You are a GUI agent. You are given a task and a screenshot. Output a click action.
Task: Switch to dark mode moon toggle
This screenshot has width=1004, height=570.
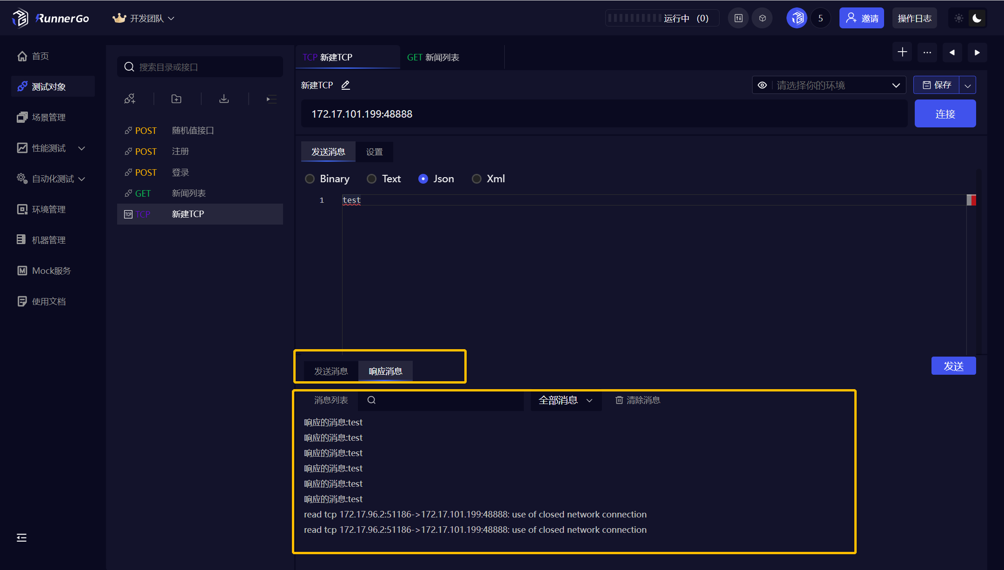click(x=977, y=18)
